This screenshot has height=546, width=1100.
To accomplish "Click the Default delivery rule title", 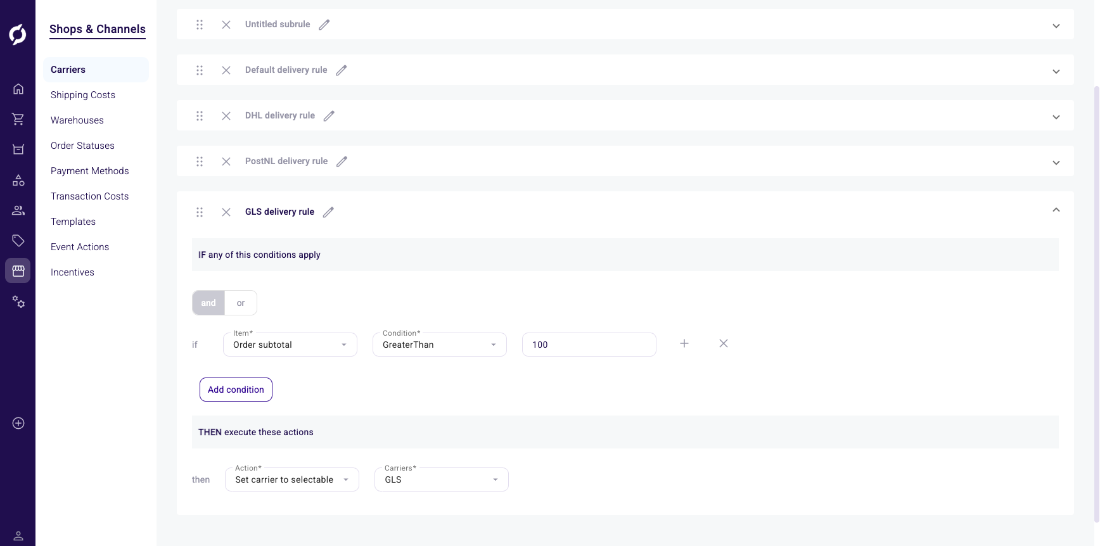I will [x=286, y=70].
